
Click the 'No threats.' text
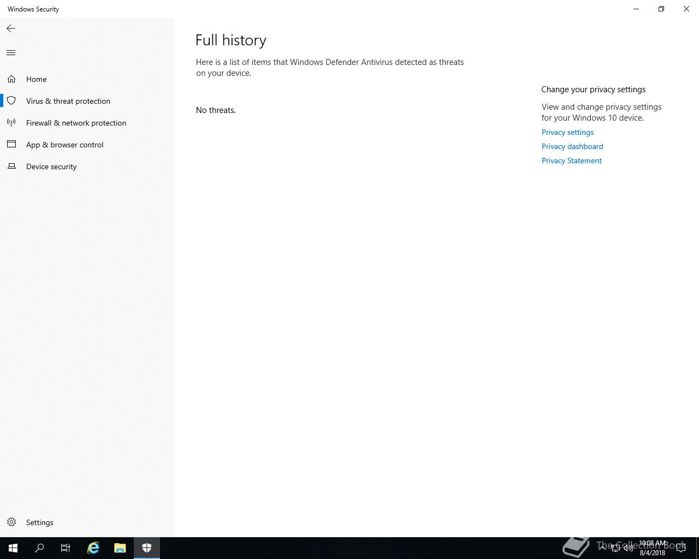pyautogui.click(x=216, y=110)
